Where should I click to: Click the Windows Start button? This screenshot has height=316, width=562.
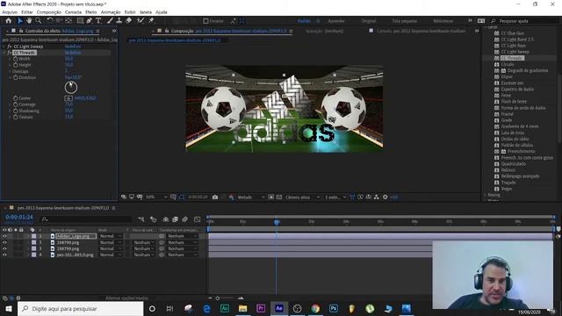[x=8, y=308]
